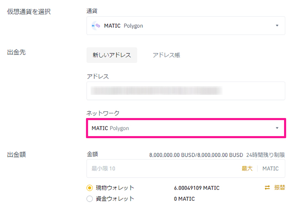The width and height of the screenshot is (295, 210).
Task: Click the 現物ウォレット label text
Action: [x=115, y=188]
